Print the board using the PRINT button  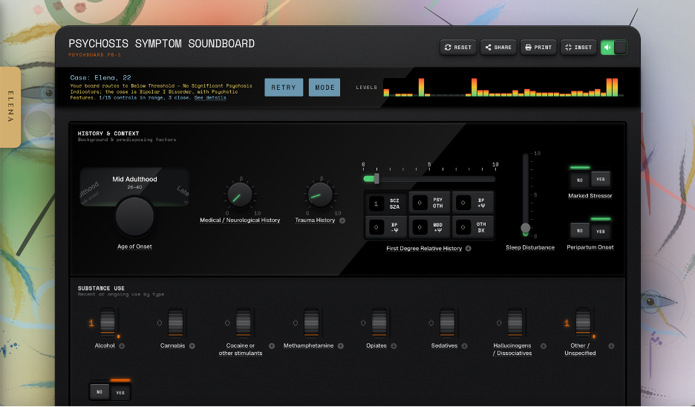(x=538, y=48)
